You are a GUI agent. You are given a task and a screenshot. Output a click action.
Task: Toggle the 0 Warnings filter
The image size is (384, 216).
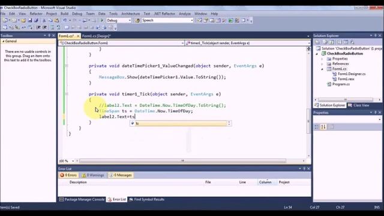point(93,175)
